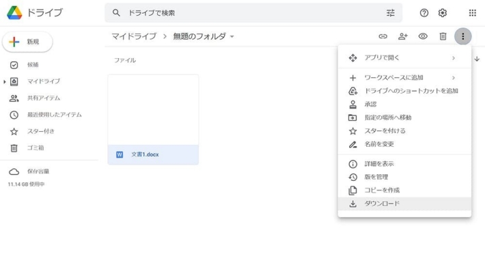Click in the ドライブで検索 search field

tap(253, 13)
